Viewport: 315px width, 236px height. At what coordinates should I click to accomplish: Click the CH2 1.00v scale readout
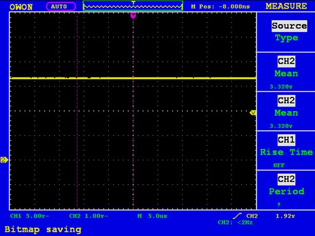pos(88,216)
